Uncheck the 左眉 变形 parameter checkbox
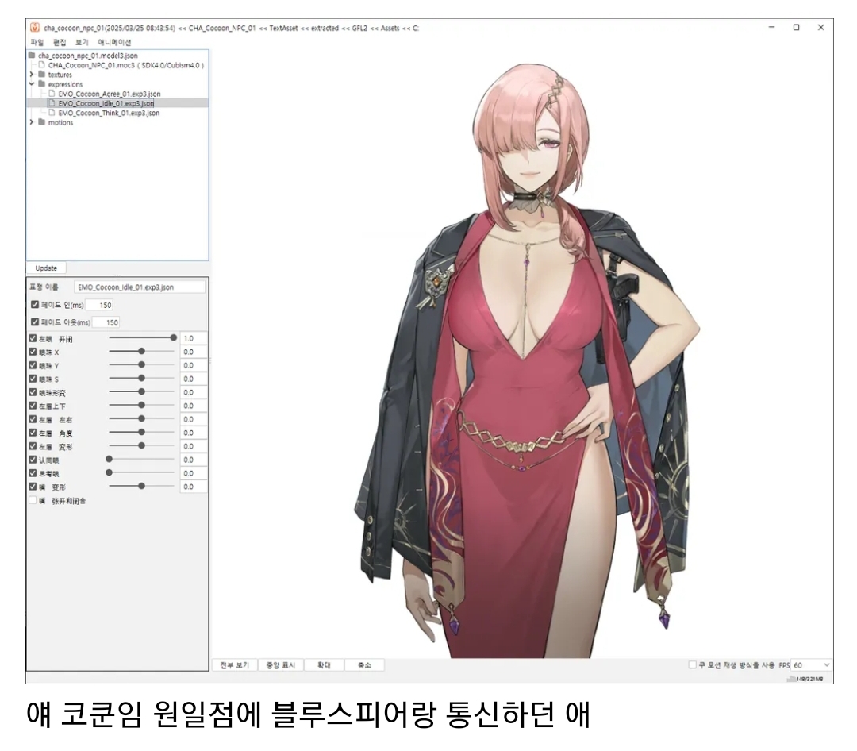This screenshot has height=751, width=857. tap(33, 446)
